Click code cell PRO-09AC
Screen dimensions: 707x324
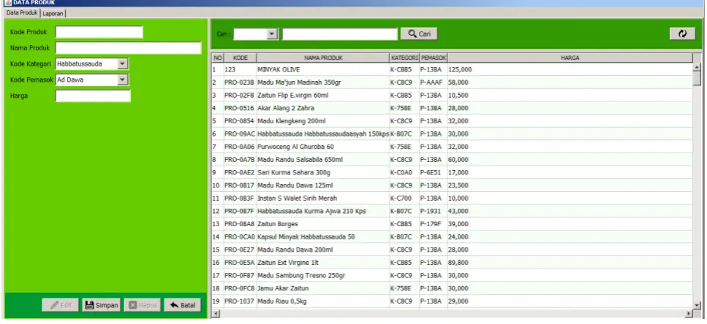point(240,134)
